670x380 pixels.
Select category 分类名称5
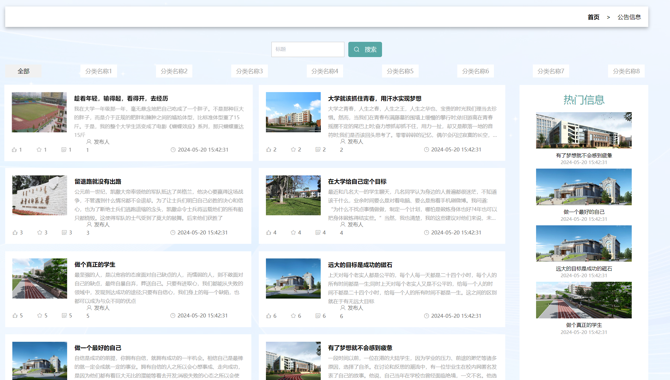coord(400,71)
